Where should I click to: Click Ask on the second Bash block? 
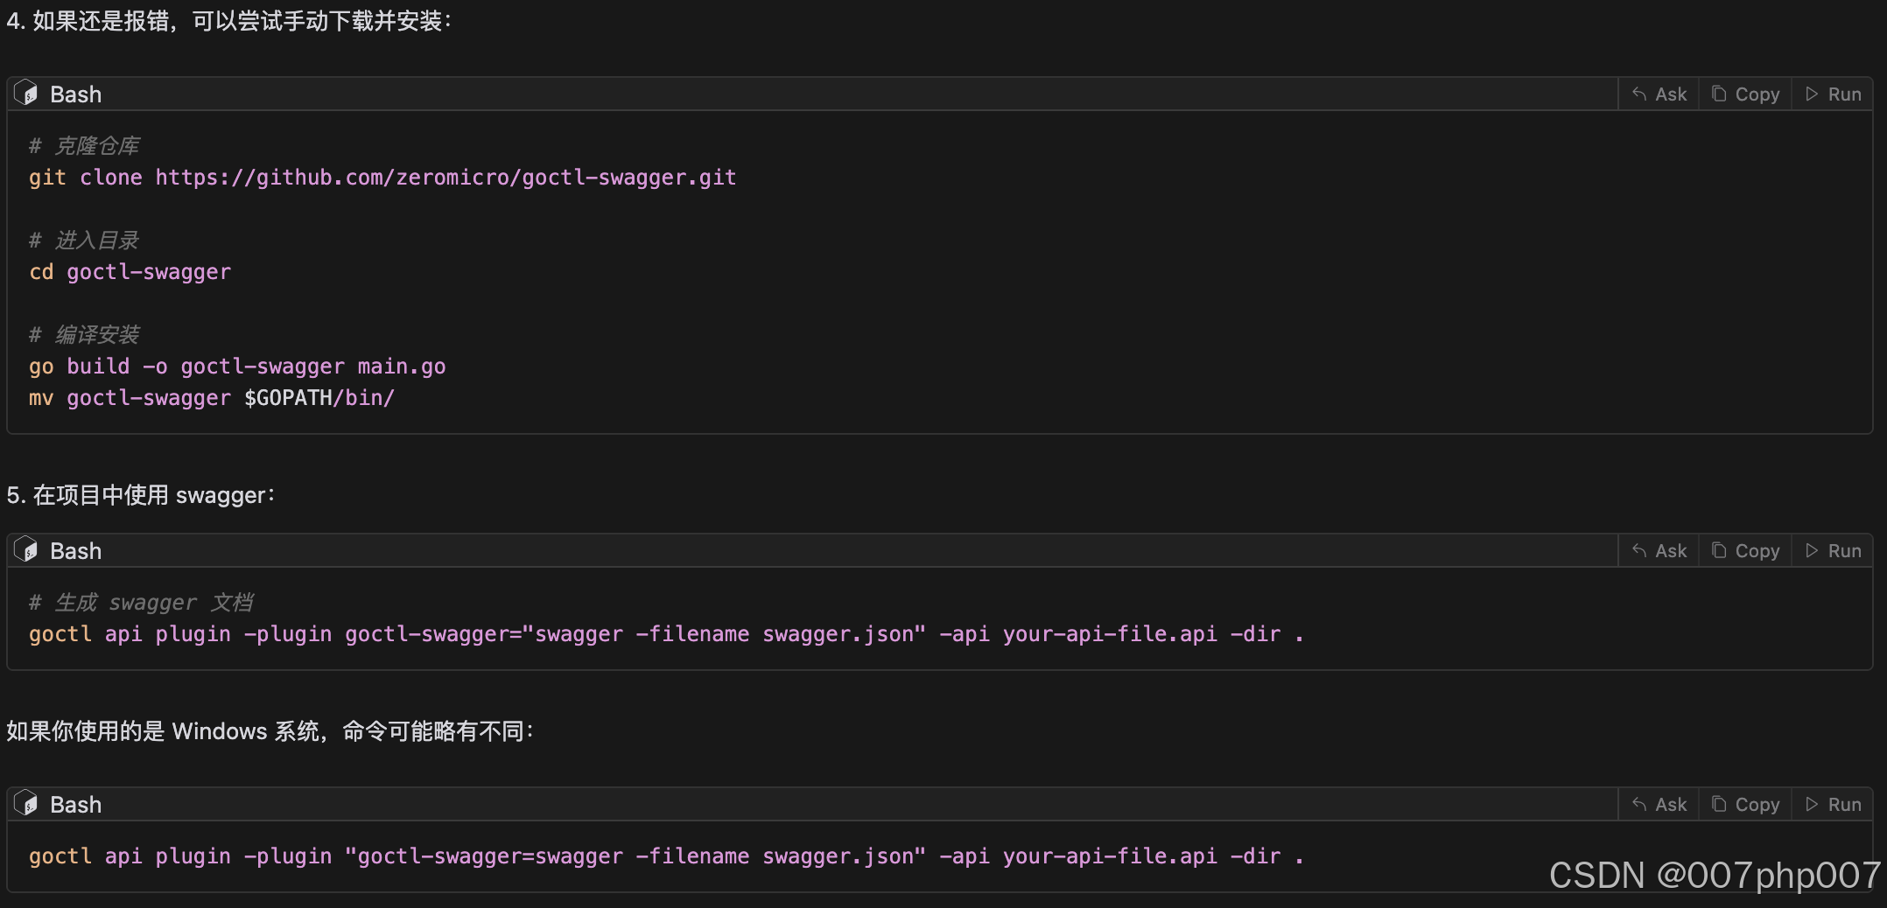(1659, 550)
